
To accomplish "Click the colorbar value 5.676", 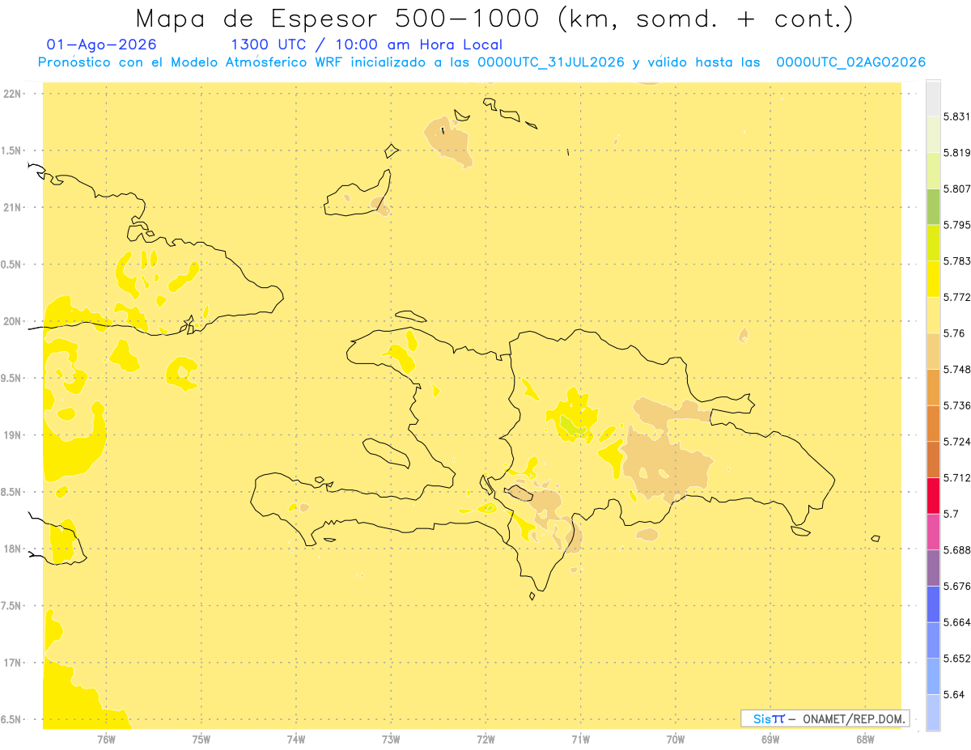I will 957,586.
